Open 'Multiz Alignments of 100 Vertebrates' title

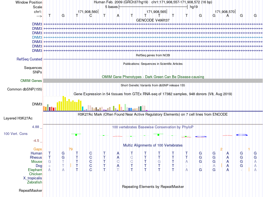click(153, 145)
